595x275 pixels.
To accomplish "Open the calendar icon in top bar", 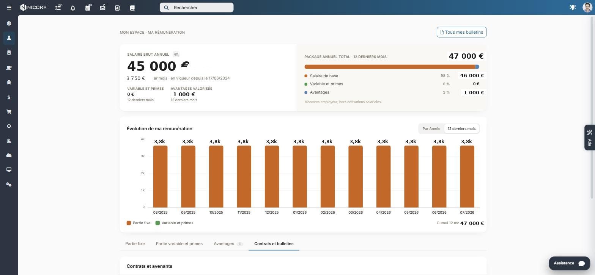I will coord(88,8).
